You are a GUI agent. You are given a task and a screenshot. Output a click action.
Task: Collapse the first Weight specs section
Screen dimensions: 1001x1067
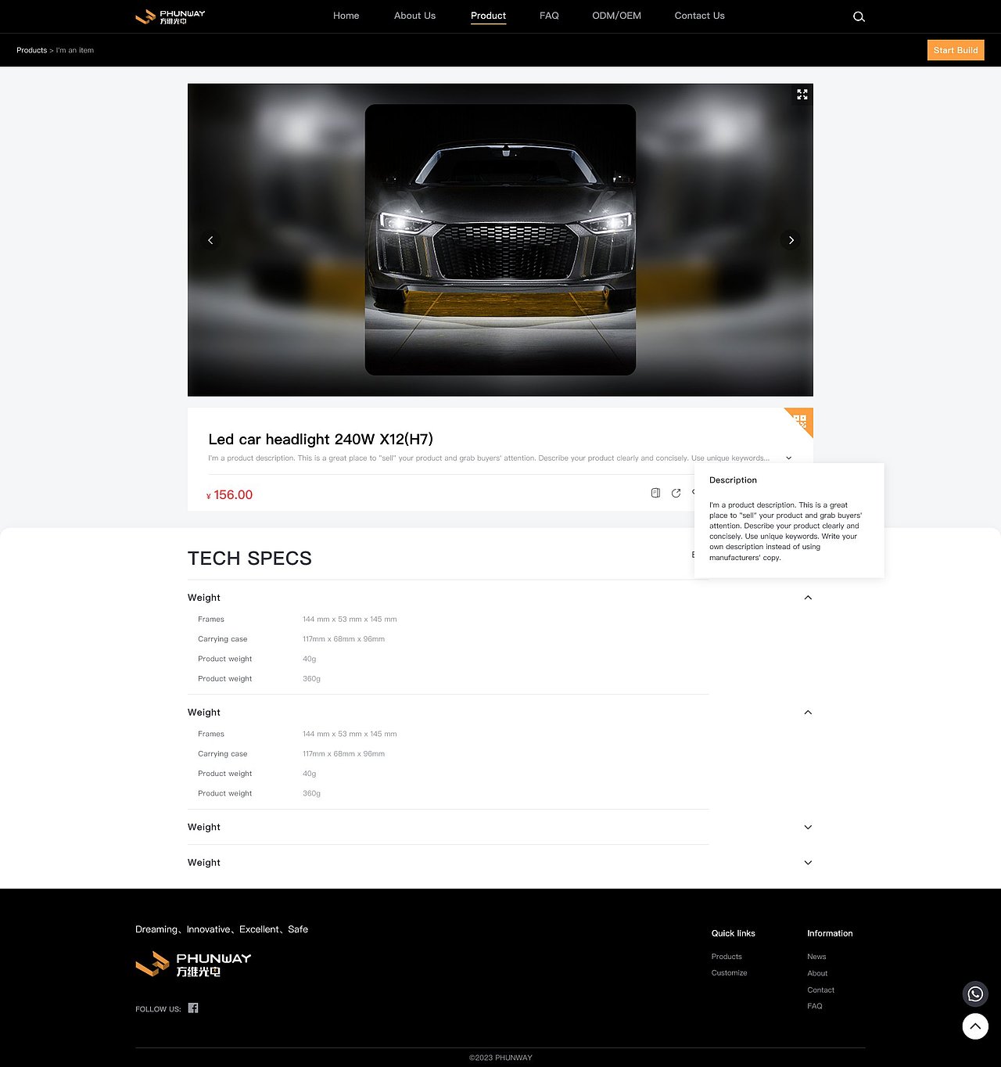click(808, 598)
